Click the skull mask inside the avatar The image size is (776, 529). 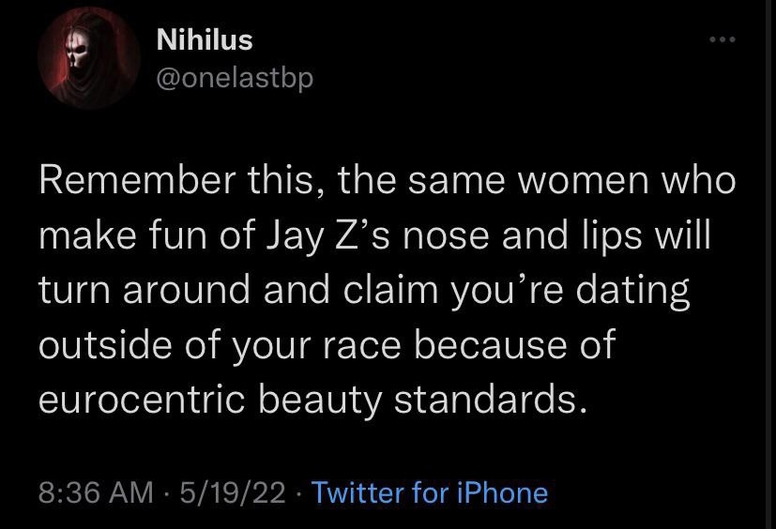coord(77,52)
